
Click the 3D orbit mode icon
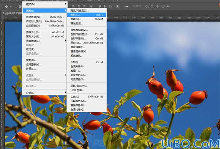[147, 6]
